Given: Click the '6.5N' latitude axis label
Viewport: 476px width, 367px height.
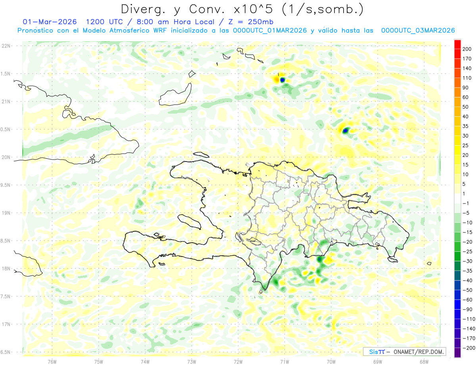Looking at the screenshot, I should (6, 352).
